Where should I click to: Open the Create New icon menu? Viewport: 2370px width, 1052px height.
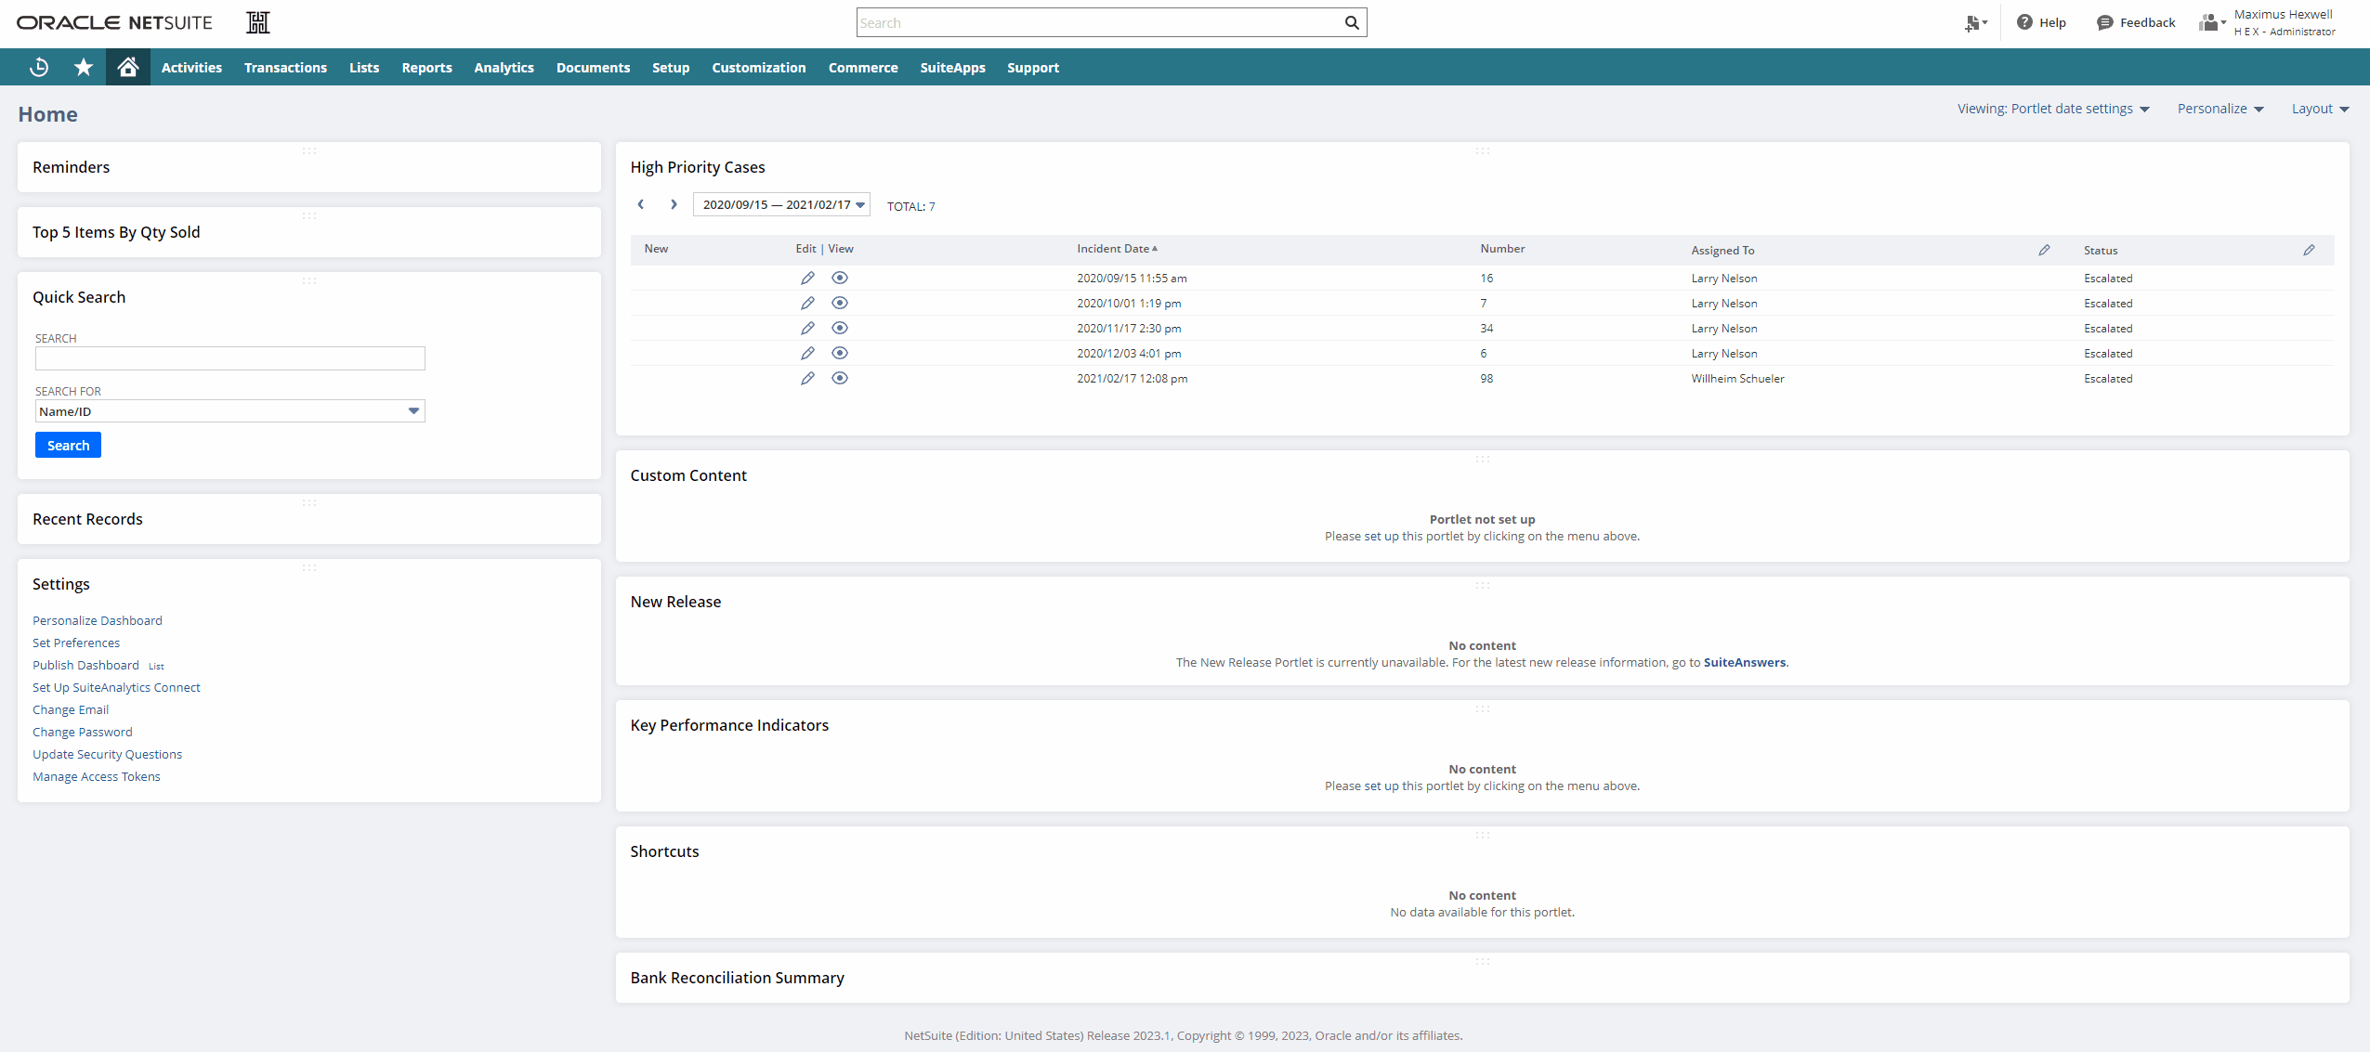1975,23
